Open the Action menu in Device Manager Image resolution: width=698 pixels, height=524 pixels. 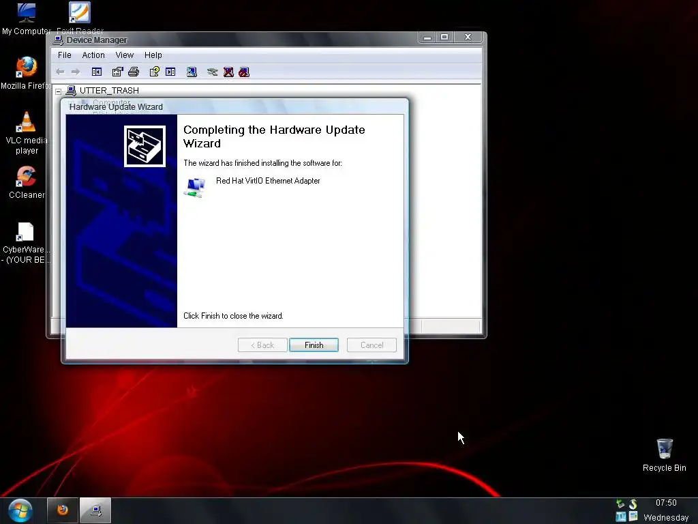pyautogui.click(x=93, y=55)
